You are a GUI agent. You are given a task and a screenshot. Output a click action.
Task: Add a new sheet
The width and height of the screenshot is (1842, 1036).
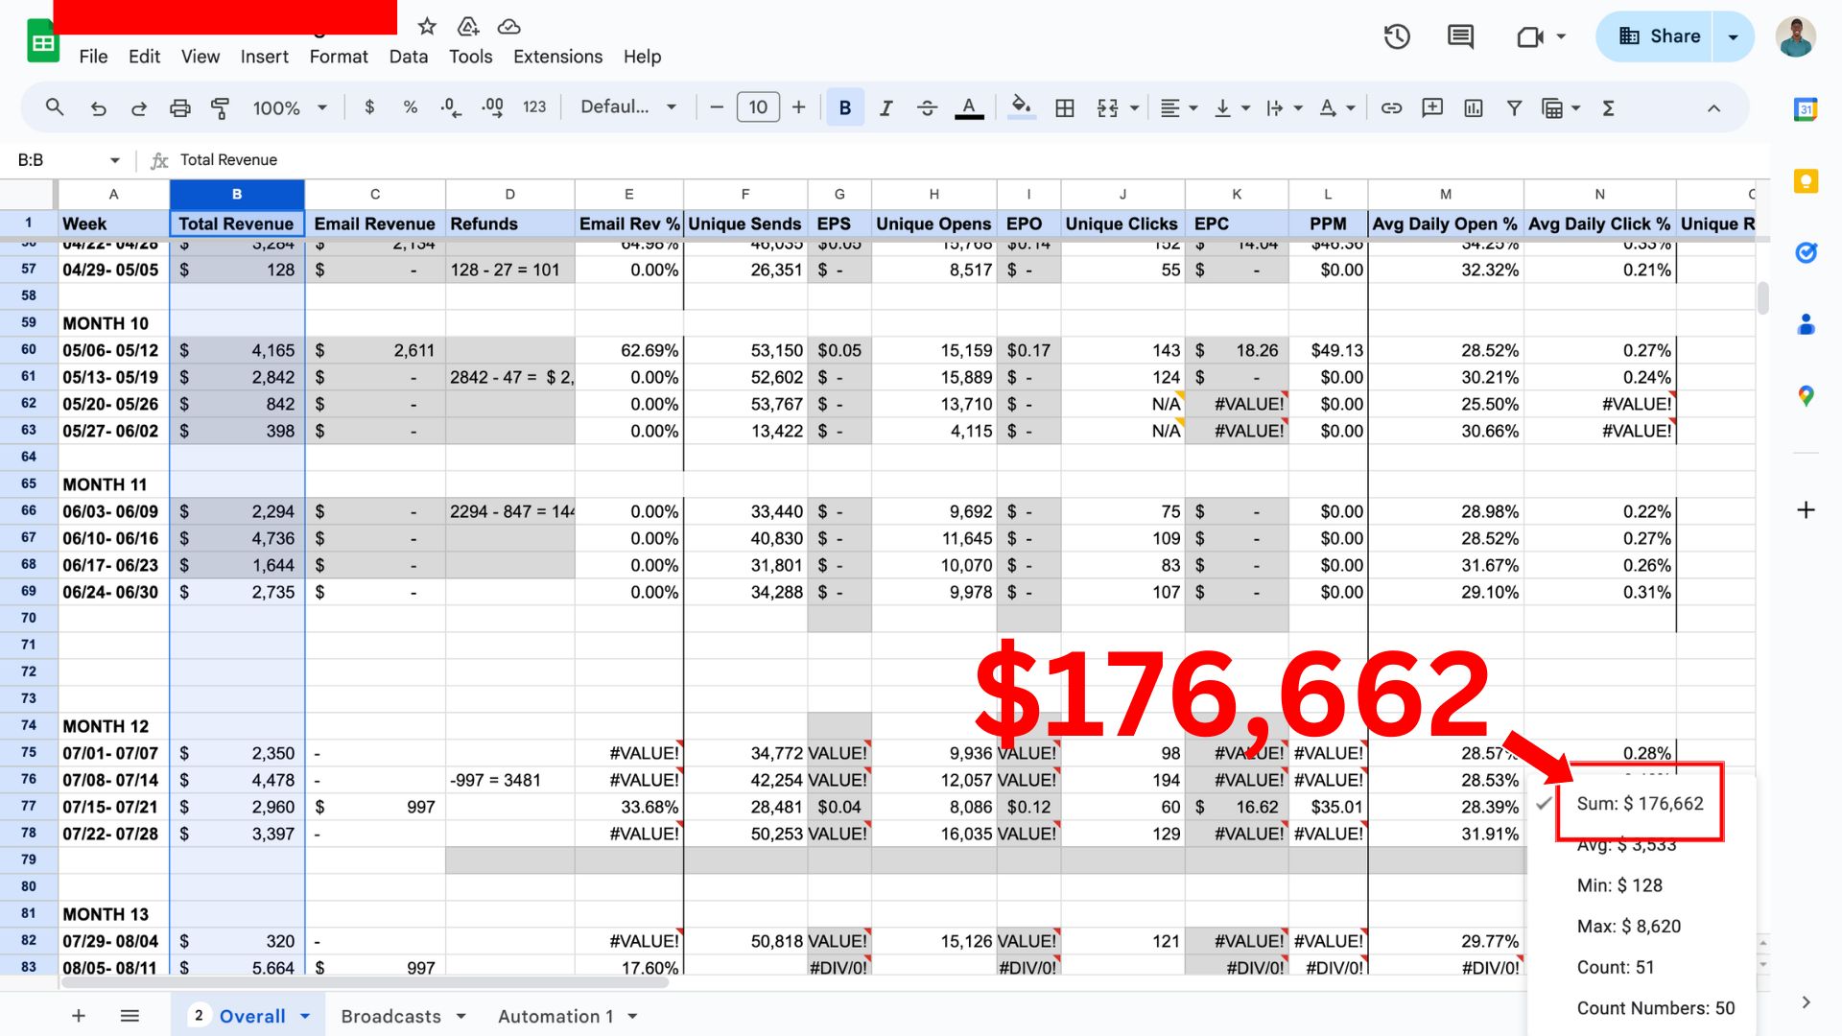tap(79, 1016)
